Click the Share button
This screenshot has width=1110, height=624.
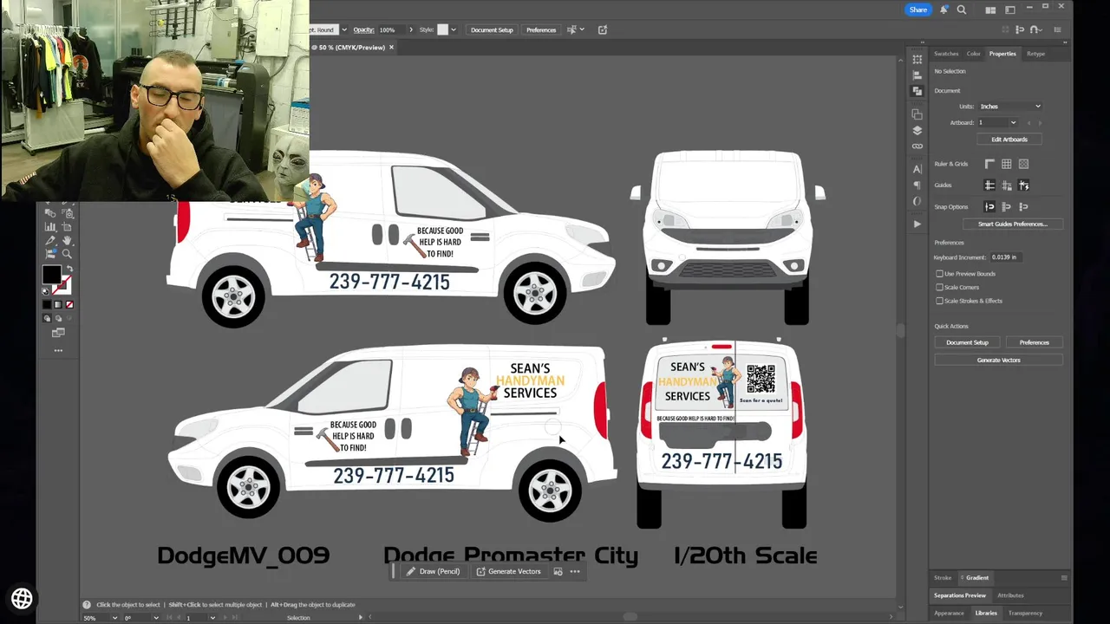point(918,10)
